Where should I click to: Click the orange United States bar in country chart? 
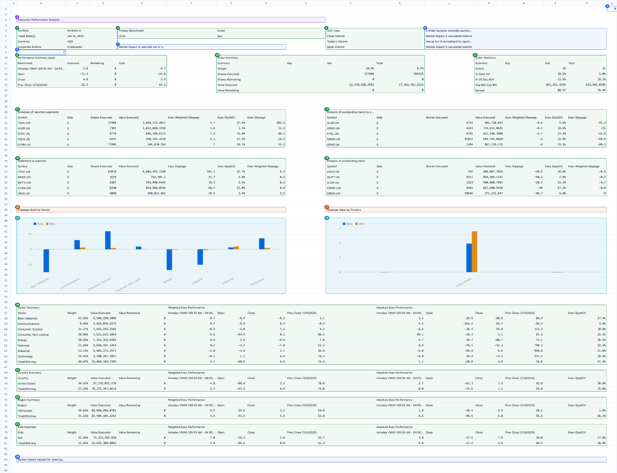(474, 252)
